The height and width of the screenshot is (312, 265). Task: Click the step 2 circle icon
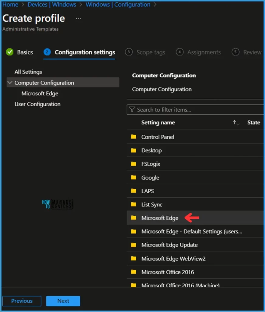pyautogui.click(x=47, y=52)
